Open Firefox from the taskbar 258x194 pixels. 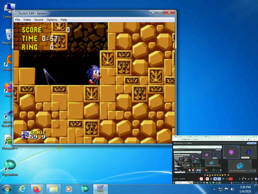[x=37, y=189]
